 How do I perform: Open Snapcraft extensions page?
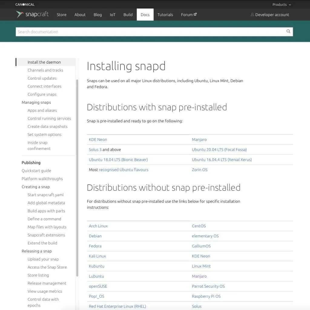point(46,235)
